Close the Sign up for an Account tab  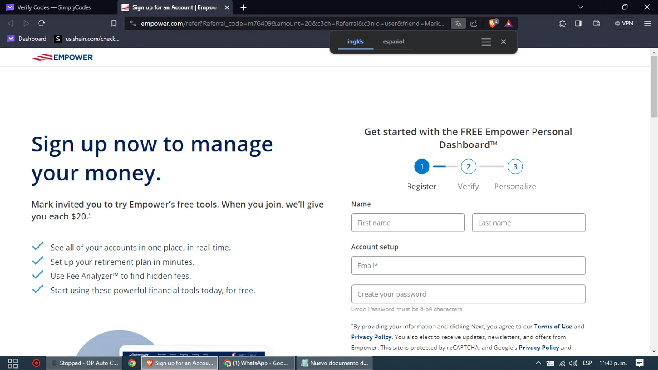pyautogui.click(x=227, y=7)
